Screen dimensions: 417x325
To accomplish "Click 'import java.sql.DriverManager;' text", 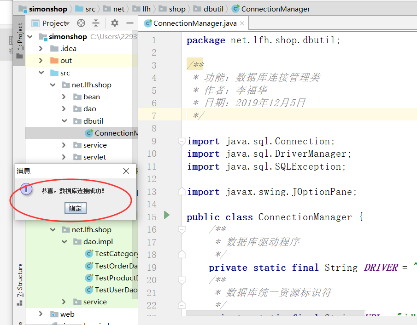I will coord(269,154).
